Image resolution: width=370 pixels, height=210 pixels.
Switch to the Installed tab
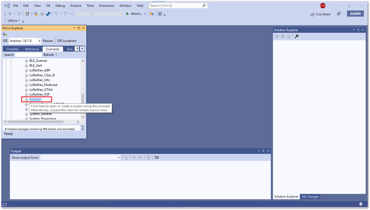pyautogui.click(x=12, y=49)
